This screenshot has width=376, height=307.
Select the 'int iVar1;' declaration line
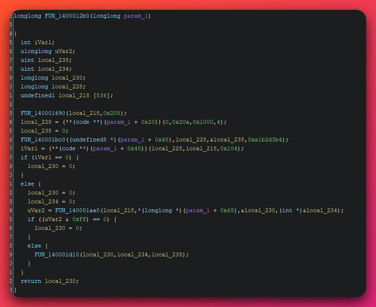[x=37, y=42]
